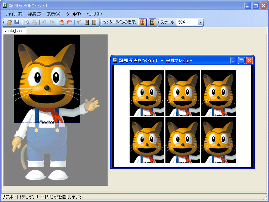
Task: Minimize the main 証明写真をつくろう! window
Action: click(x=247, y=6)
